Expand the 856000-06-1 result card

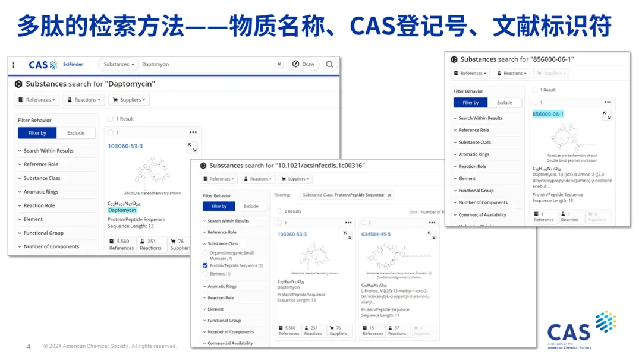pyautogui.click(x=607, y=115)
